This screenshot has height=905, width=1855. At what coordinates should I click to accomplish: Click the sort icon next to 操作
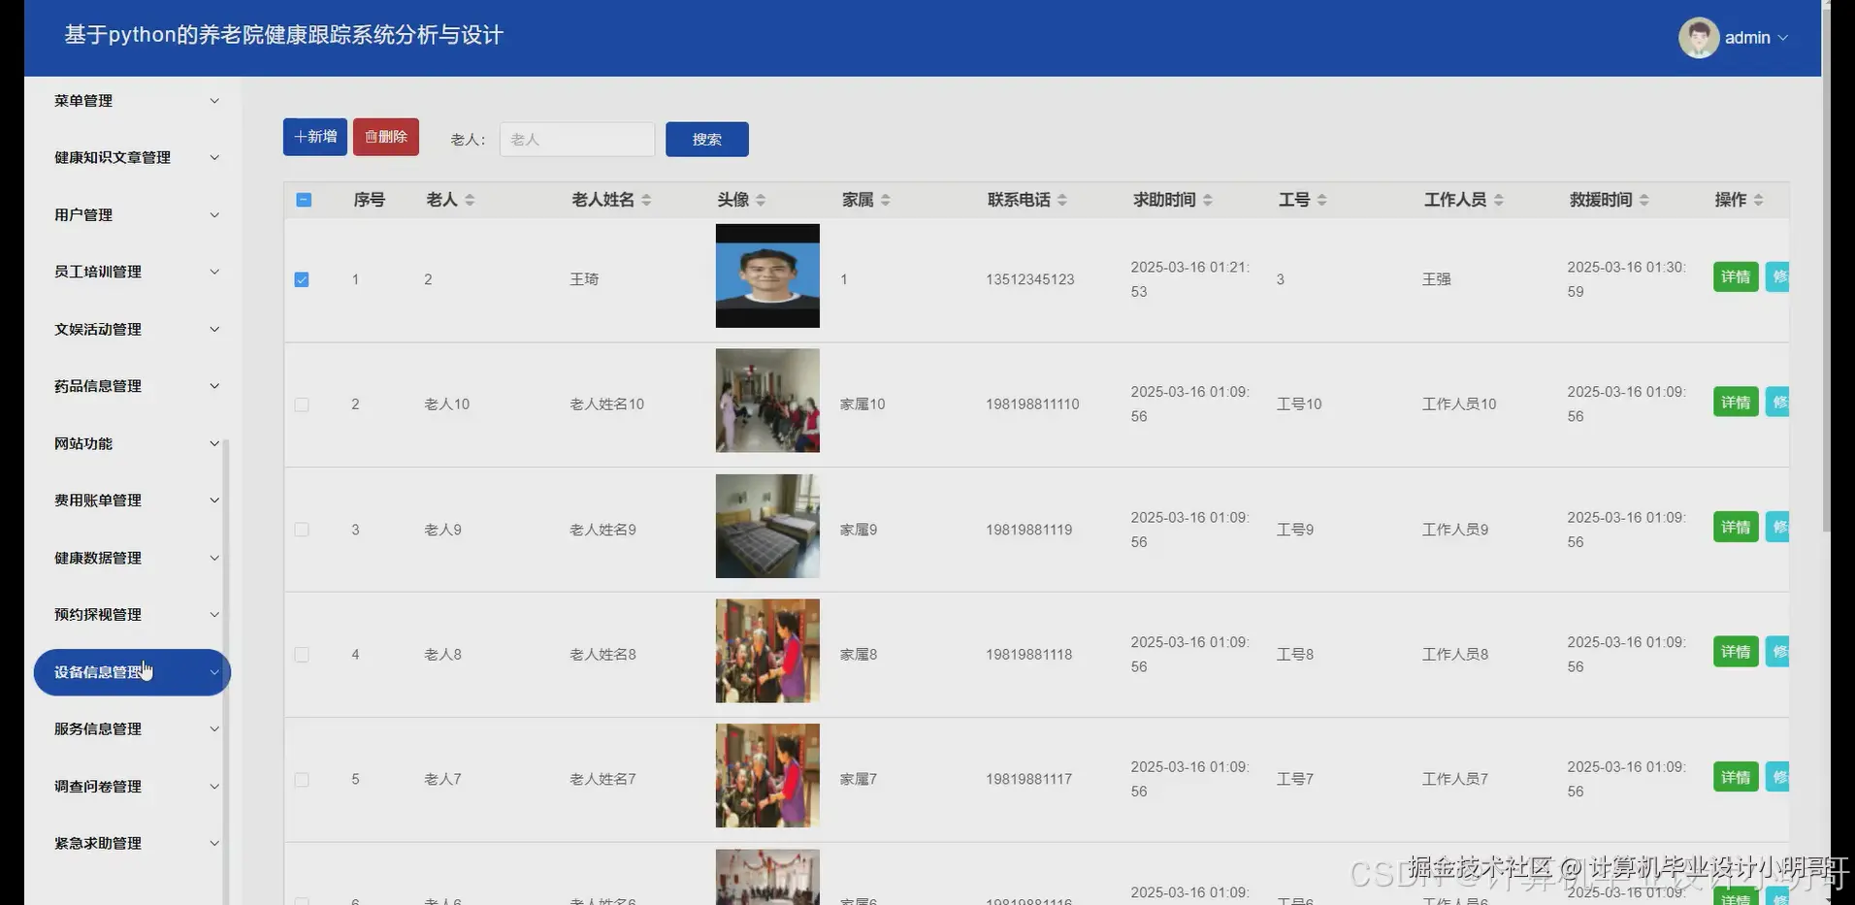(x=1759, y=200)
